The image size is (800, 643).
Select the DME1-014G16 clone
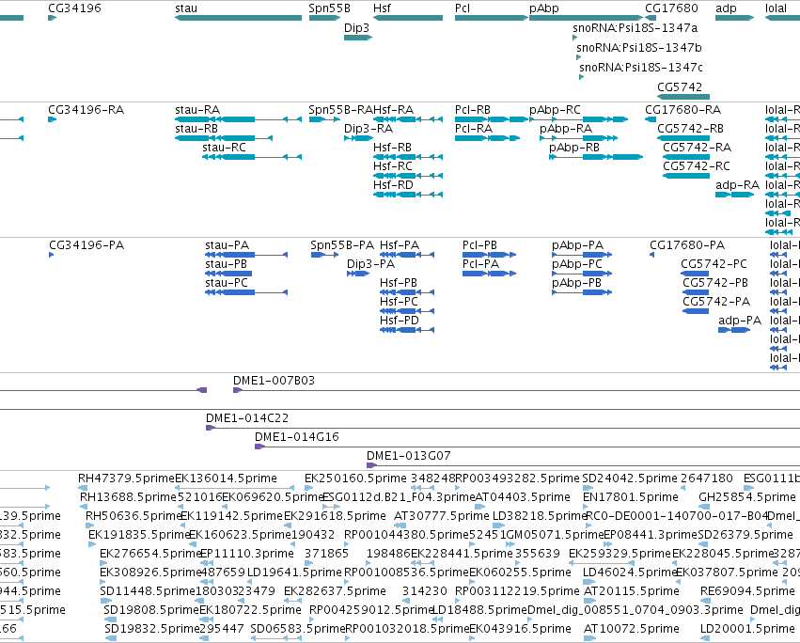[x=527, y=447]
